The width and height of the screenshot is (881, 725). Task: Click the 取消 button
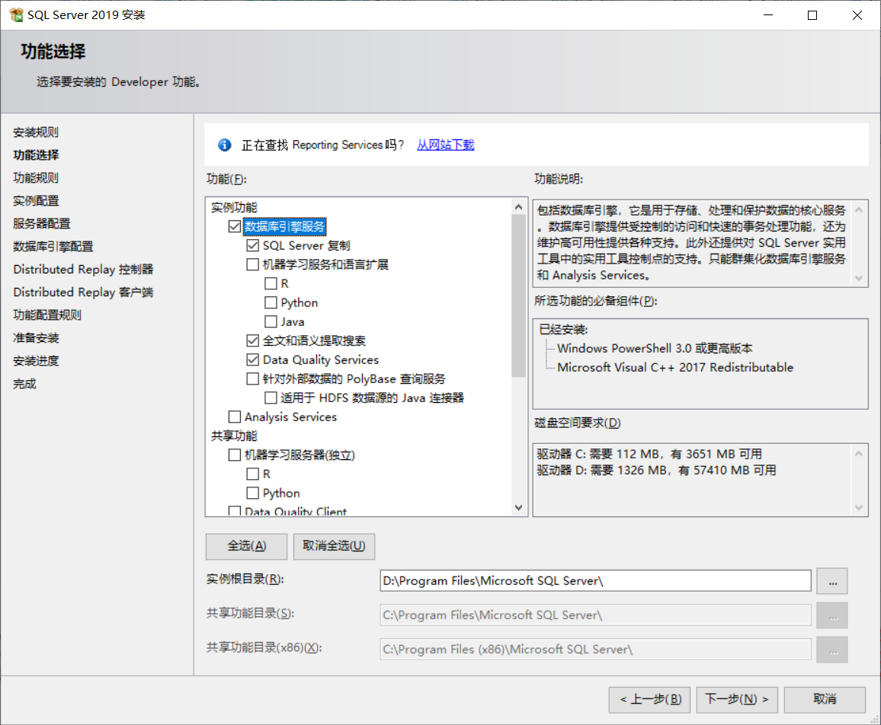[825, 700]
